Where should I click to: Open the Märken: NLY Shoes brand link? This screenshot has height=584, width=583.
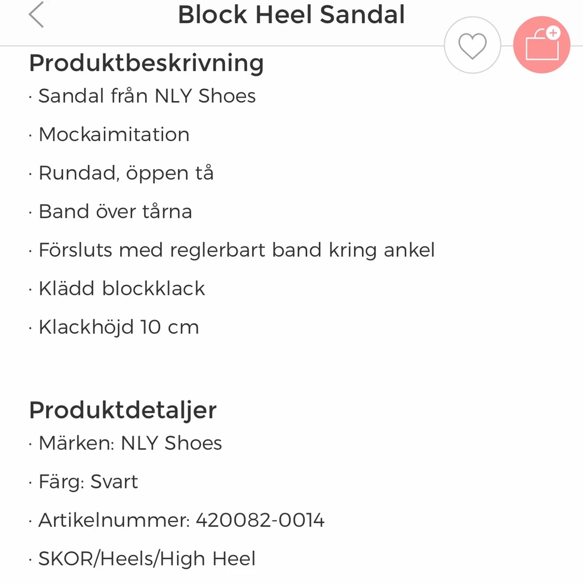(130, 443)
